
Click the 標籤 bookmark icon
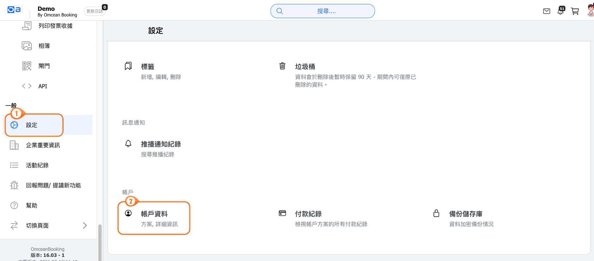(128, 66)
